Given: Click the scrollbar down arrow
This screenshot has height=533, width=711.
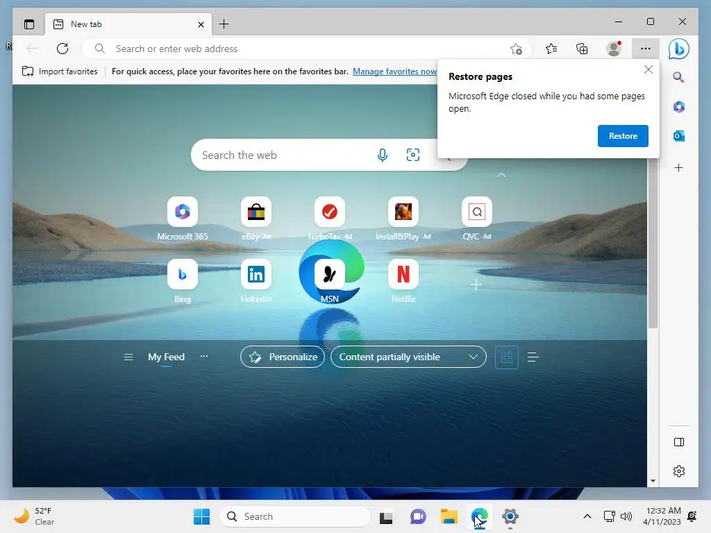Looking at the screenshot, I should point(653,481).
